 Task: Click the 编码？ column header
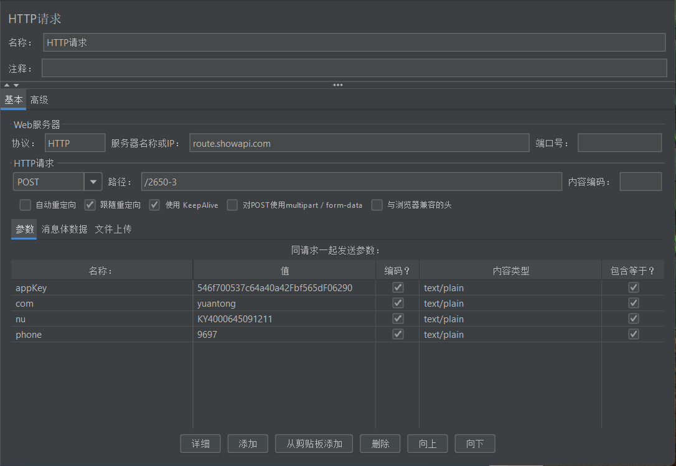coord(398,270)
